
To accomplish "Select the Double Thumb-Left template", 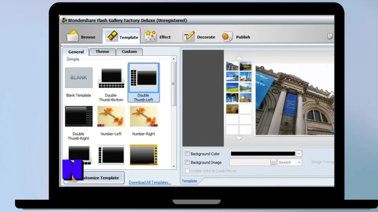I will [x=144, y=83].
